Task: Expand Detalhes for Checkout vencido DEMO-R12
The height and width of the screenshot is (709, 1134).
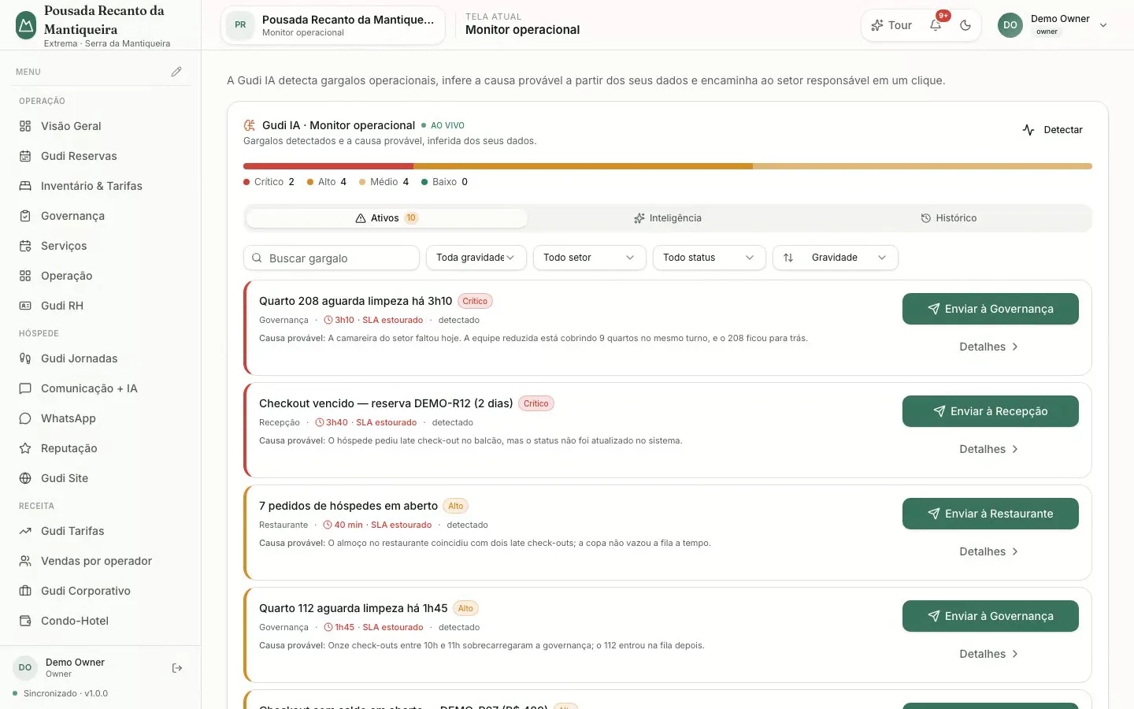Action: (x=989, y=449)
